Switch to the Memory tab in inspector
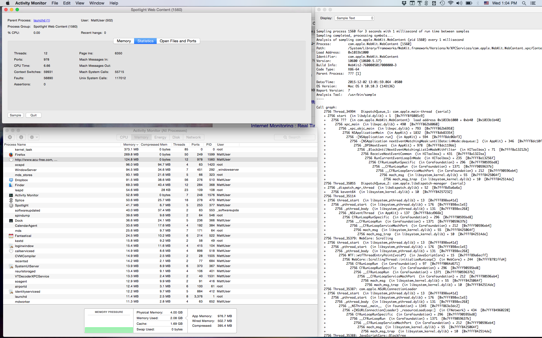542x338 pixels. click(124, 41)
